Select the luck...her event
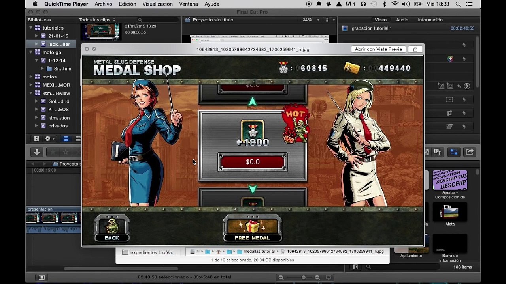The height and width of the screenshot is (284, 506). click(59, 44)
